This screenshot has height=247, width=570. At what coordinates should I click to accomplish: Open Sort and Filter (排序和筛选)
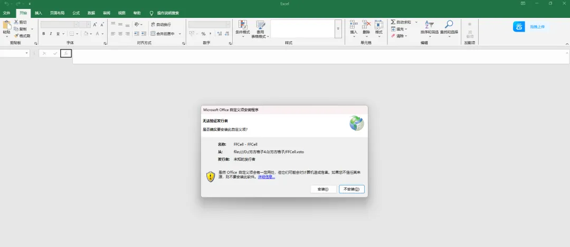[429, 28]
